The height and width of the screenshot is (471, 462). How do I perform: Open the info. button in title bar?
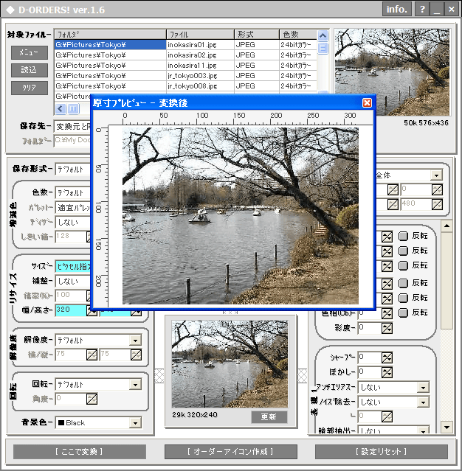397,10
